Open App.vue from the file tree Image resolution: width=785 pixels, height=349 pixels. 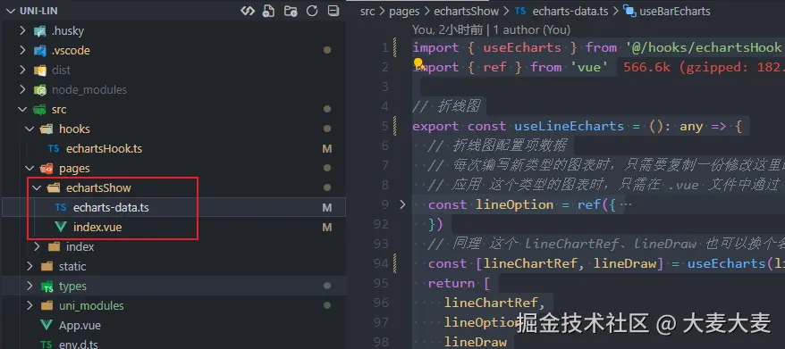(x=80, y=326)
